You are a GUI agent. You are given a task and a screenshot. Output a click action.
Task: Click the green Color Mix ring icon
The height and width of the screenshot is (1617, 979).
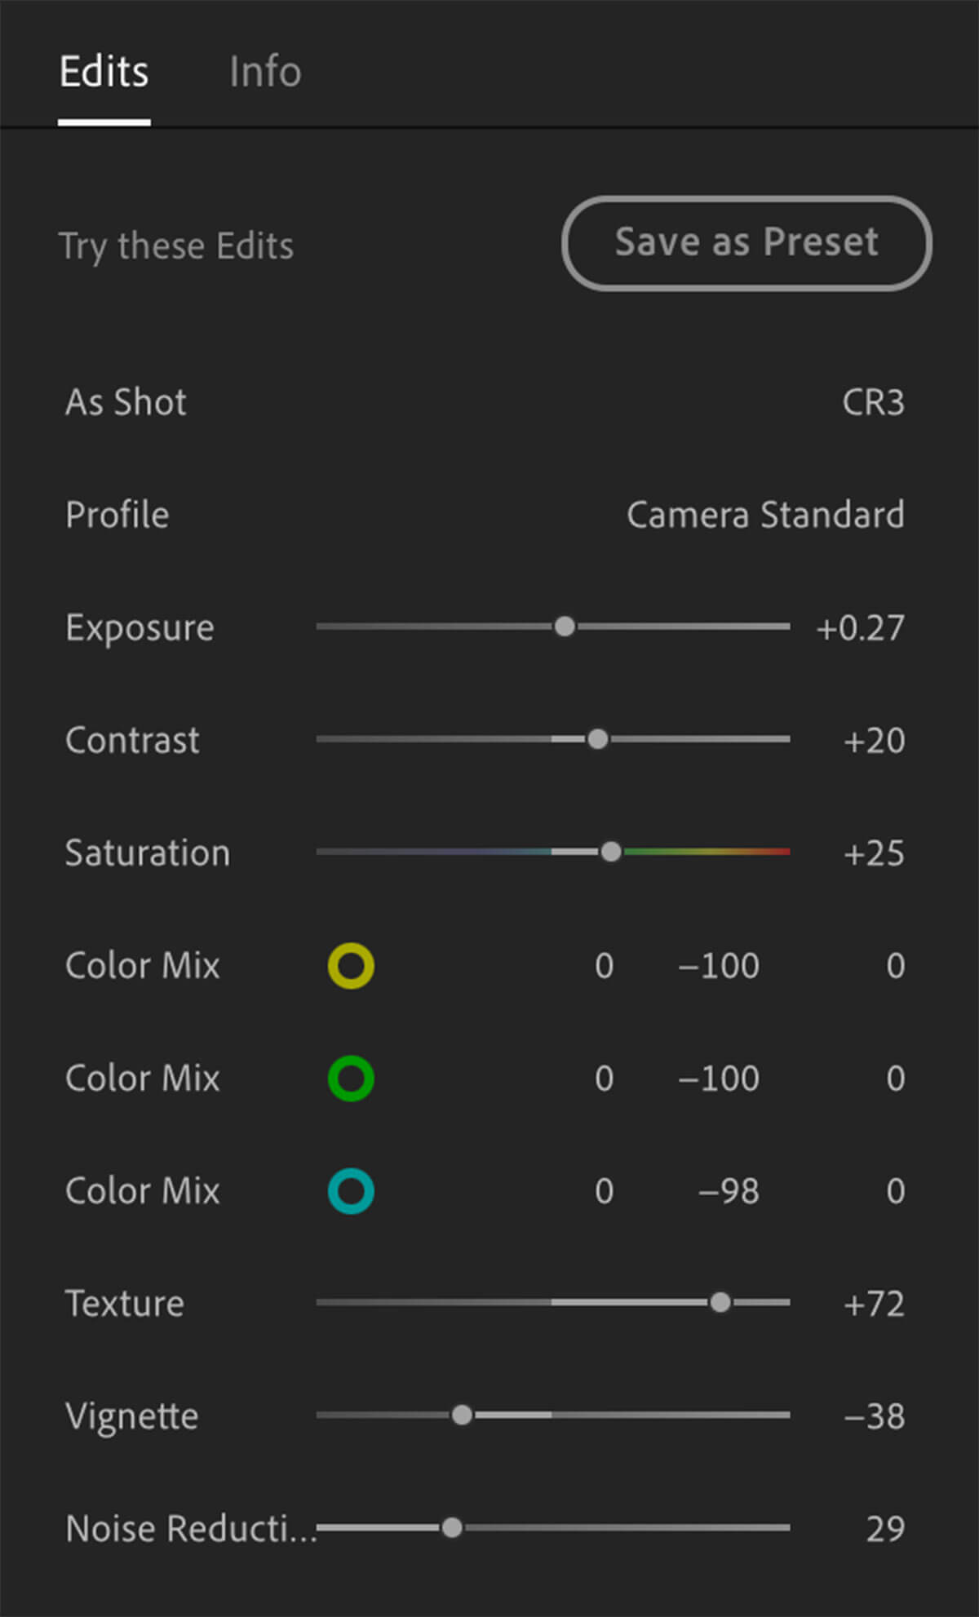point(351,1079)
